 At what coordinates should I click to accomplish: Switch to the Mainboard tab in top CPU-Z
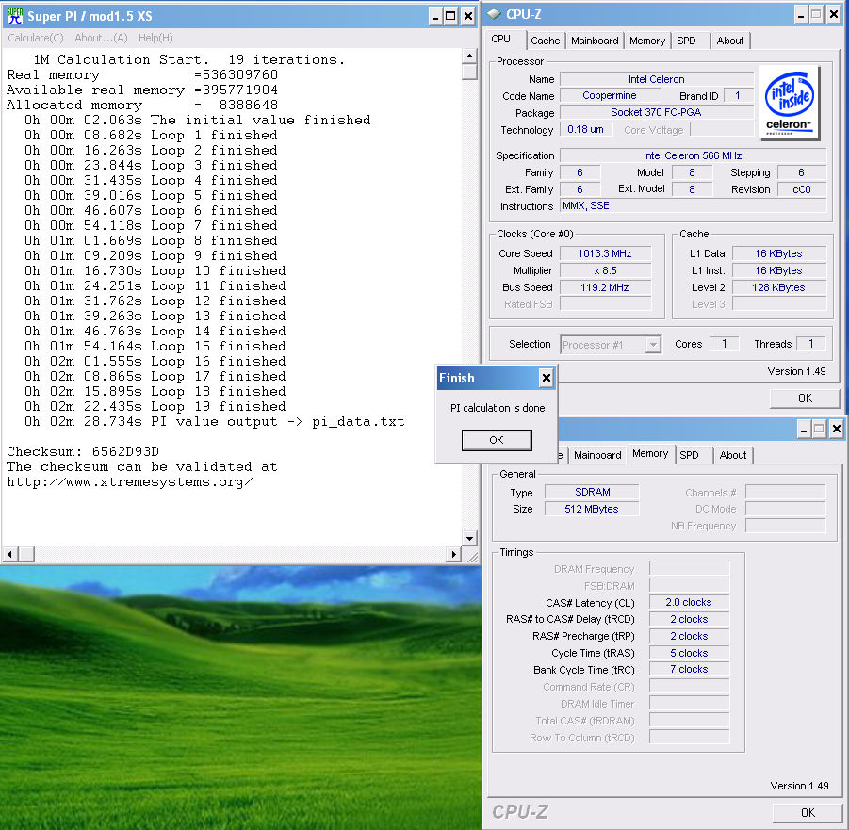point(595,41)
